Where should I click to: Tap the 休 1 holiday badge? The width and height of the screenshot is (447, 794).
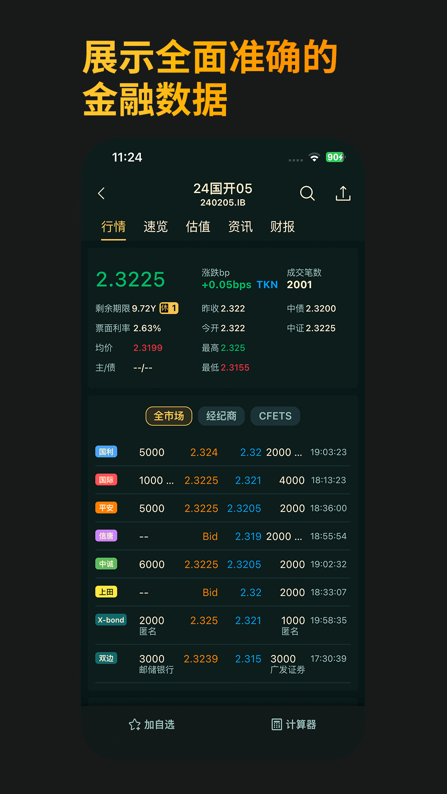pyautogui.click(x=169, y=309)
